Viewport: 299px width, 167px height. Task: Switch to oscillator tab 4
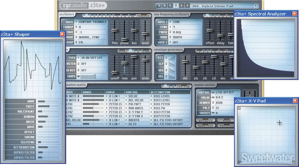click(x=110, y=16)
